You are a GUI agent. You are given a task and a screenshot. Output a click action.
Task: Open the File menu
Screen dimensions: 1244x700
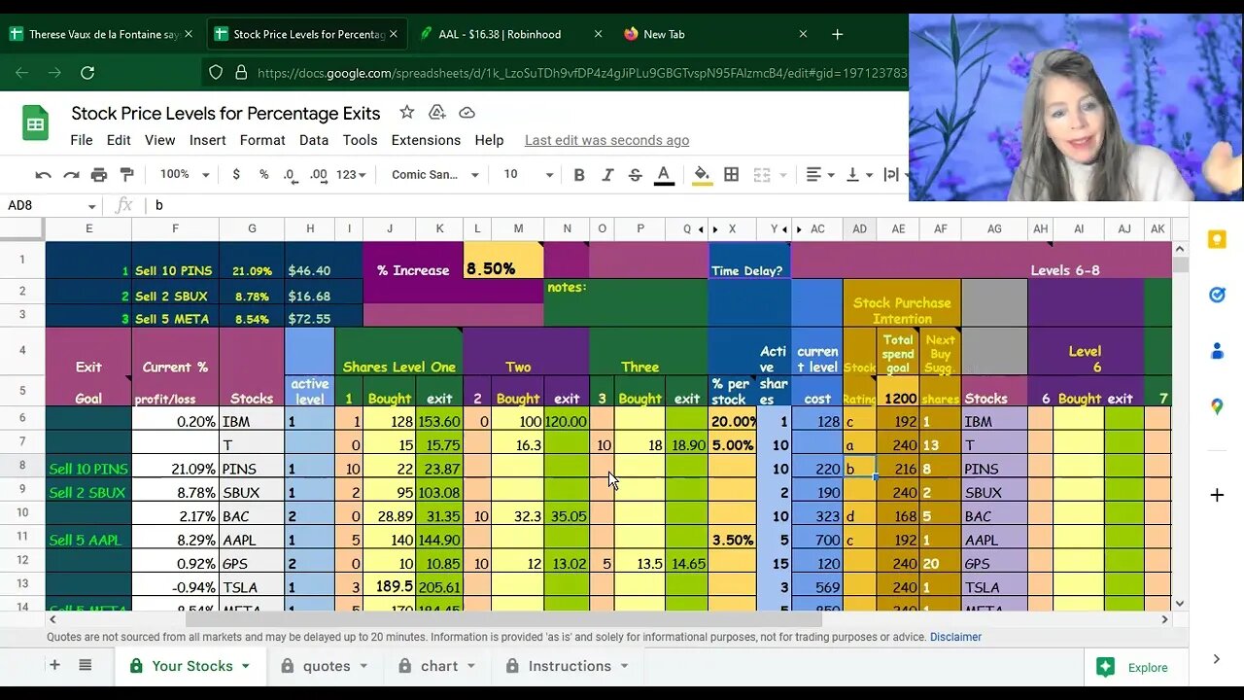click(x=82, y=140)
